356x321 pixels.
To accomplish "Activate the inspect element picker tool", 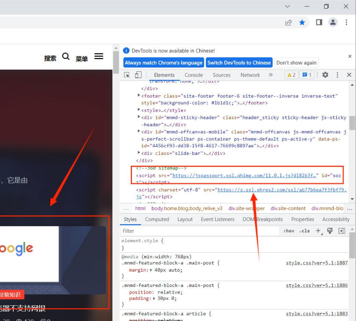I will click(x=126, y=75).
